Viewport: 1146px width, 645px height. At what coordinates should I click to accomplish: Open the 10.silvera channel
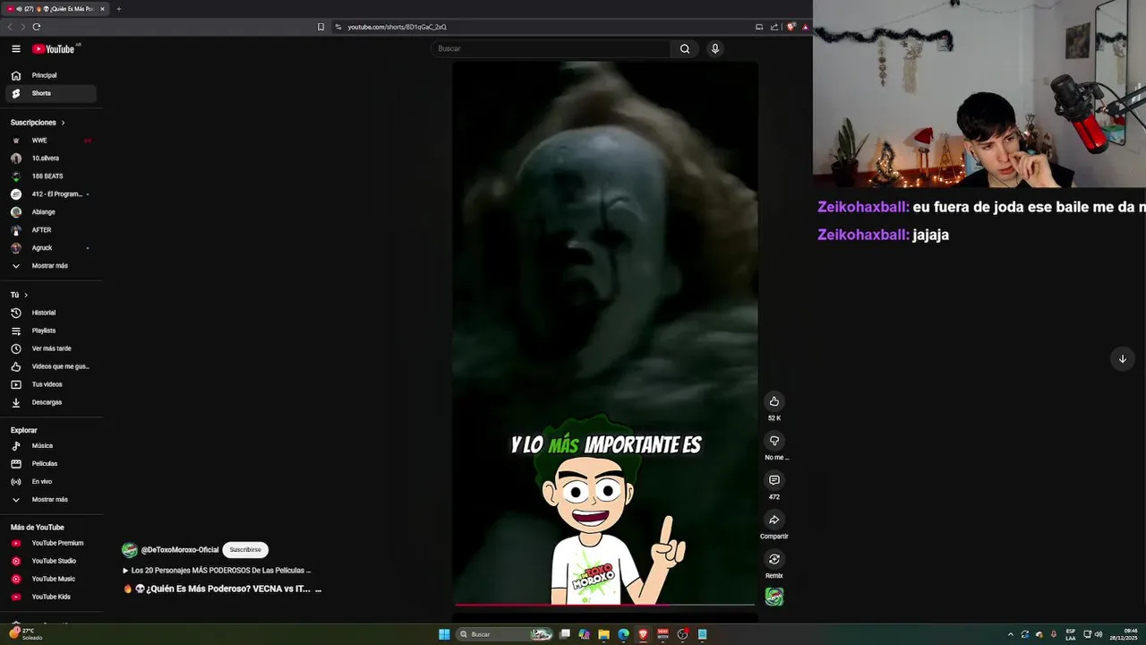[51, 159]
